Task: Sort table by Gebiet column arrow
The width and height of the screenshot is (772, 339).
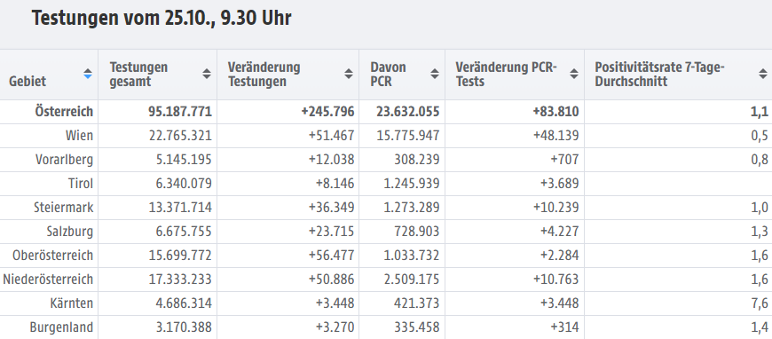Action: click(88, 74)
